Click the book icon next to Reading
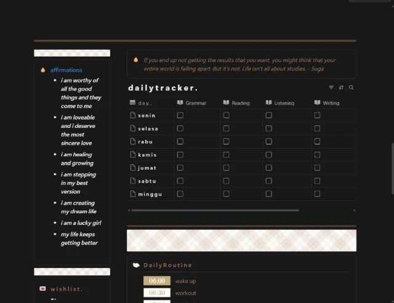 [x=226, y=103]
